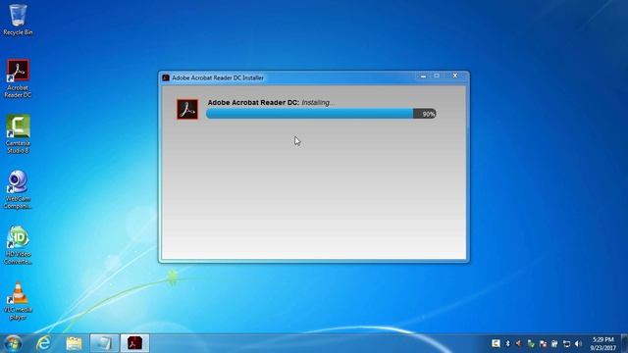628x353 pixels.
Task: Click the Show Desktop button at taskbar end
Action: pos(624,343)
